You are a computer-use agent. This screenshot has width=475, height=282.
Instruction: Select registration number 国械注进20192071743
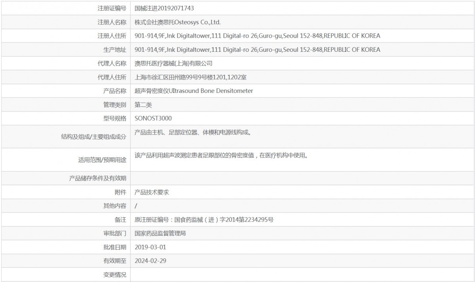164,8
